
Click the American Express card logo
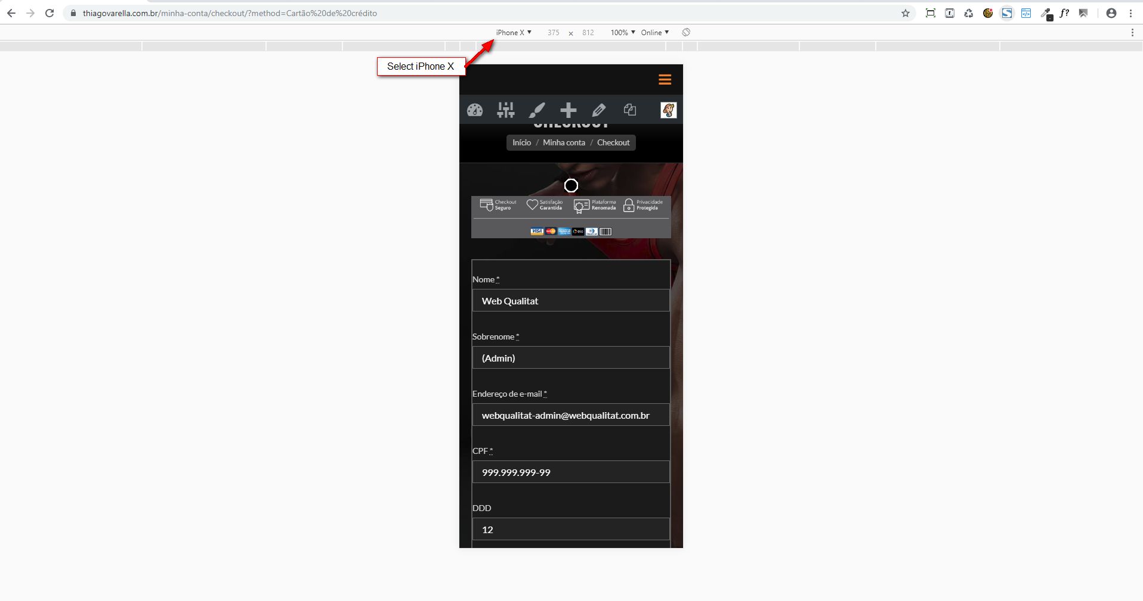click(x=564, y=231)
